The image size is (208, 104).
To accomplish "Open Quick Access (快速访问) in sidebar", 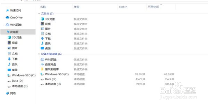I will coord(14,10).
